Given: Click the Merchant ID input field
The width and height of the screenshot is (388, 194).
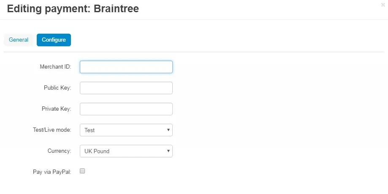Looking at the screenshot, I should [126, 67].
